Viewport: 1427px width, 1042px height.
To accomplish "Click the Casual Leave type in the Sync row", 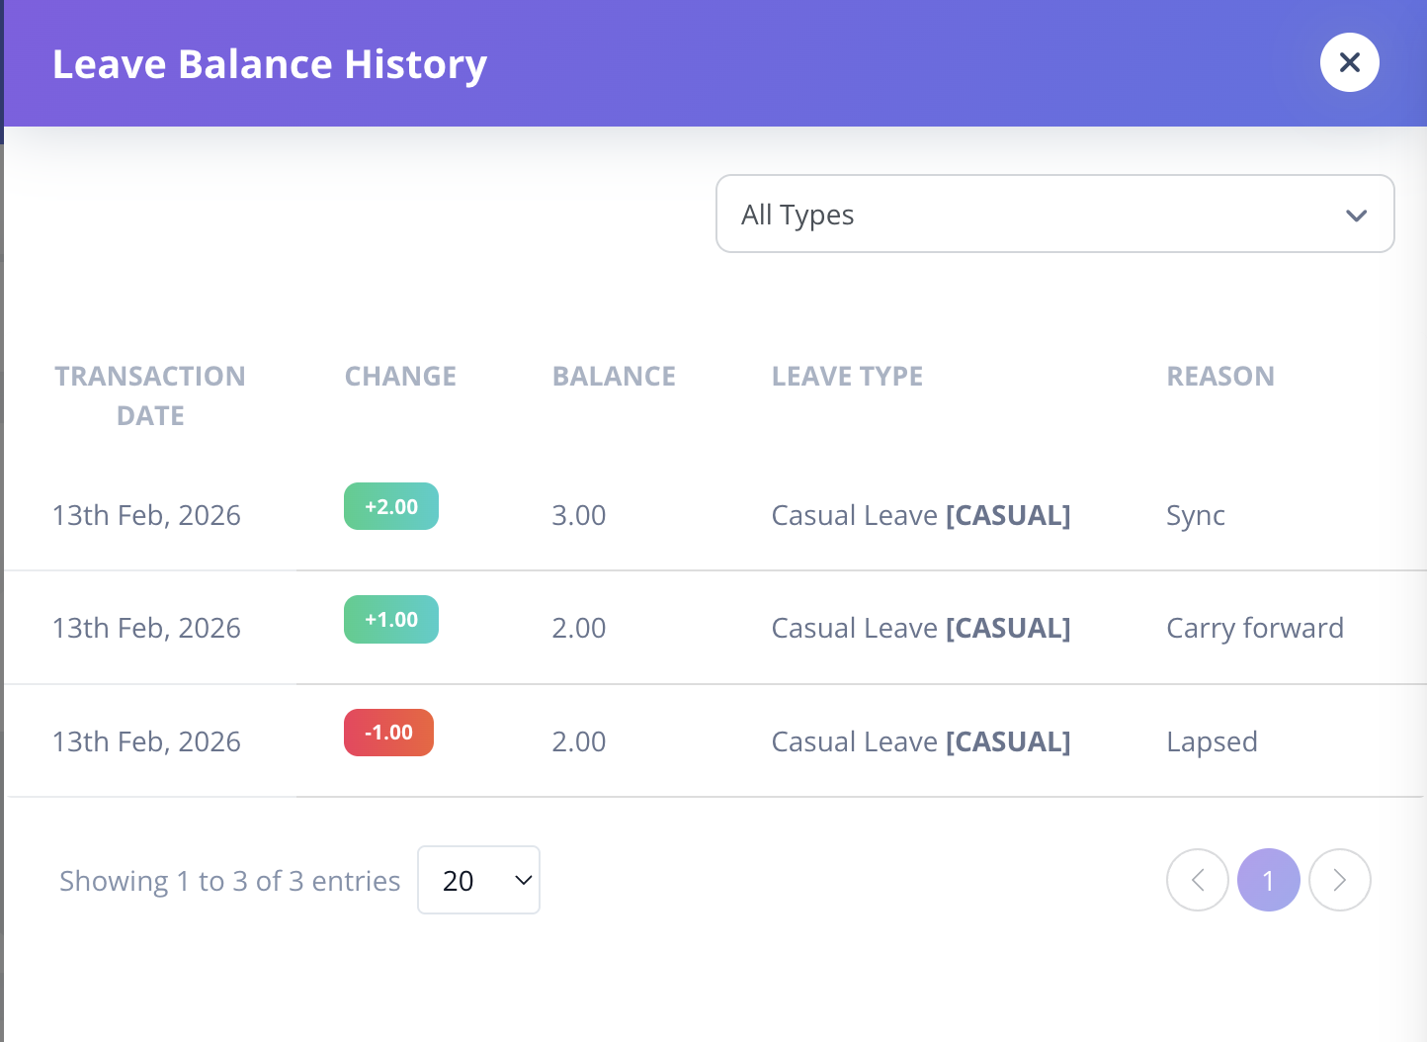I will (x=921, y=515).
